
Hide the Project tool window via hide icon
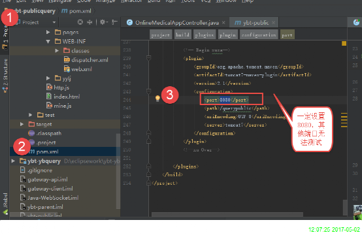[x=114, y=22]
